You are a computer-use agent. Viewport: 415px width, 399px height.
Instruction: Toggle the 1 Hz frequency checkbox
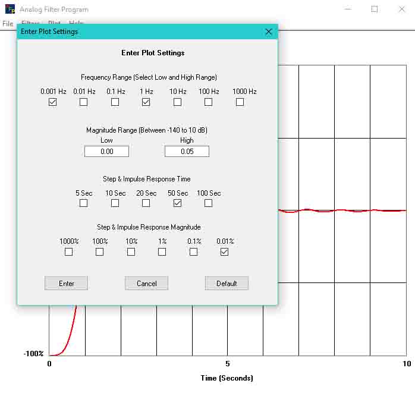146,102
